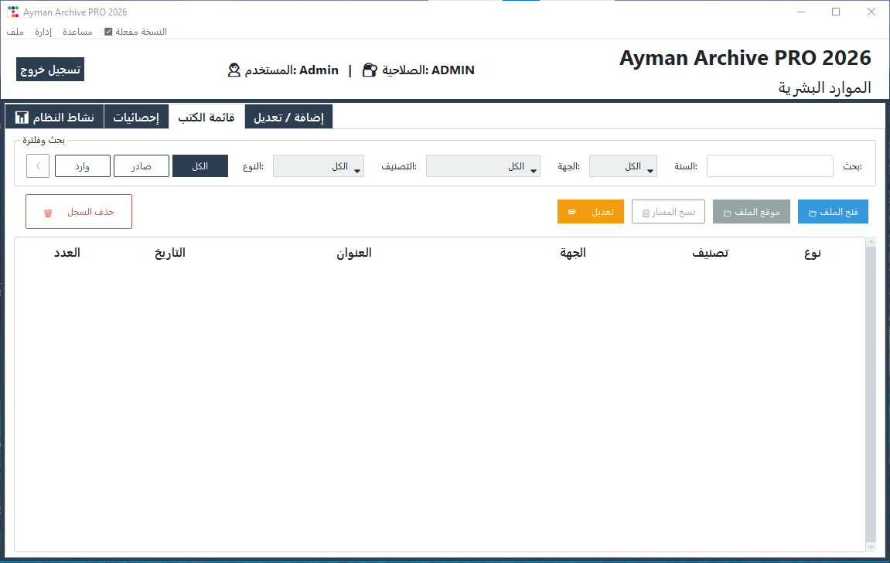Open the إدارة menu
This screenshot has width=890, height=563.
(43, 32)
